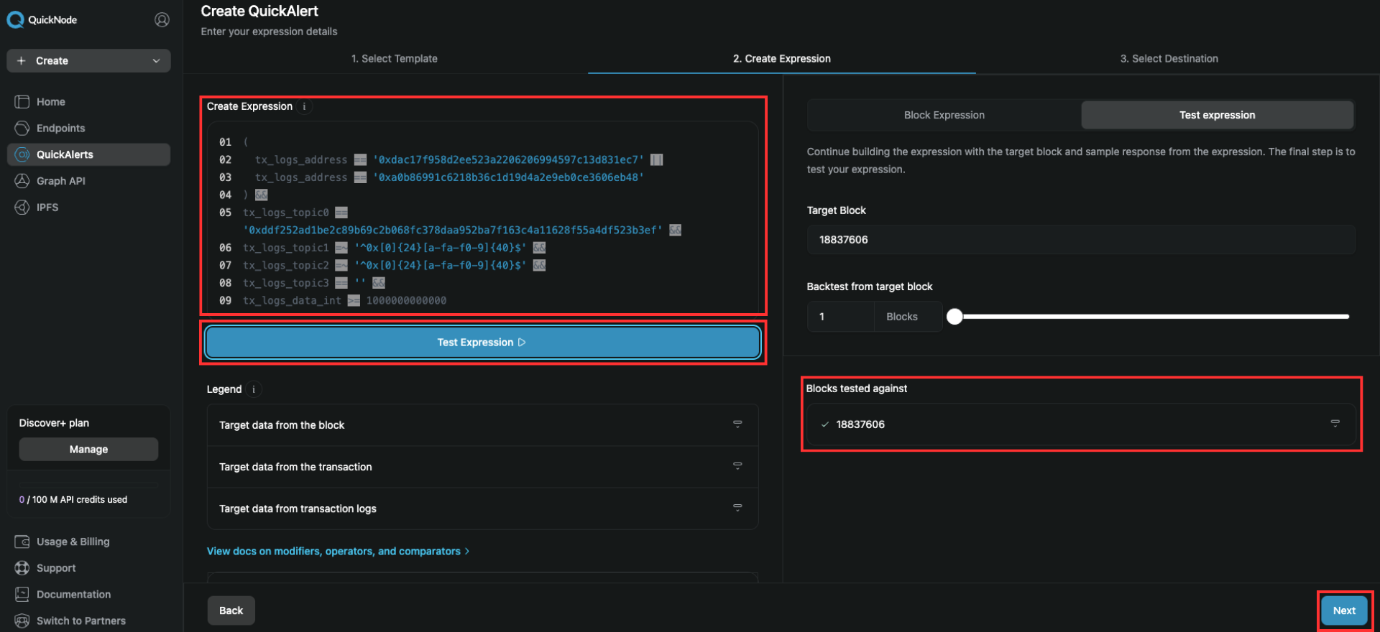Click tx_logs_topic2 on line 07

[x=285, y=265]
